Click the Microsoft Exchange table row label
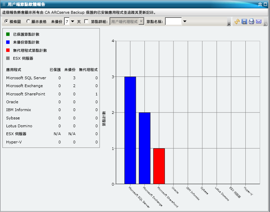Screen dimensions: 270x212 click(24, 86)
